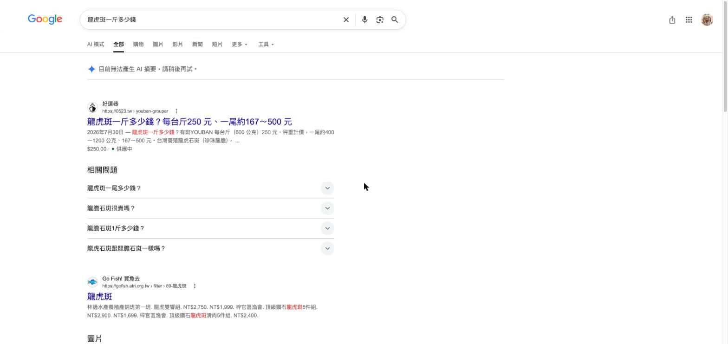Click the 目前無法產生 AI 摘要 message

click(148, 69)
